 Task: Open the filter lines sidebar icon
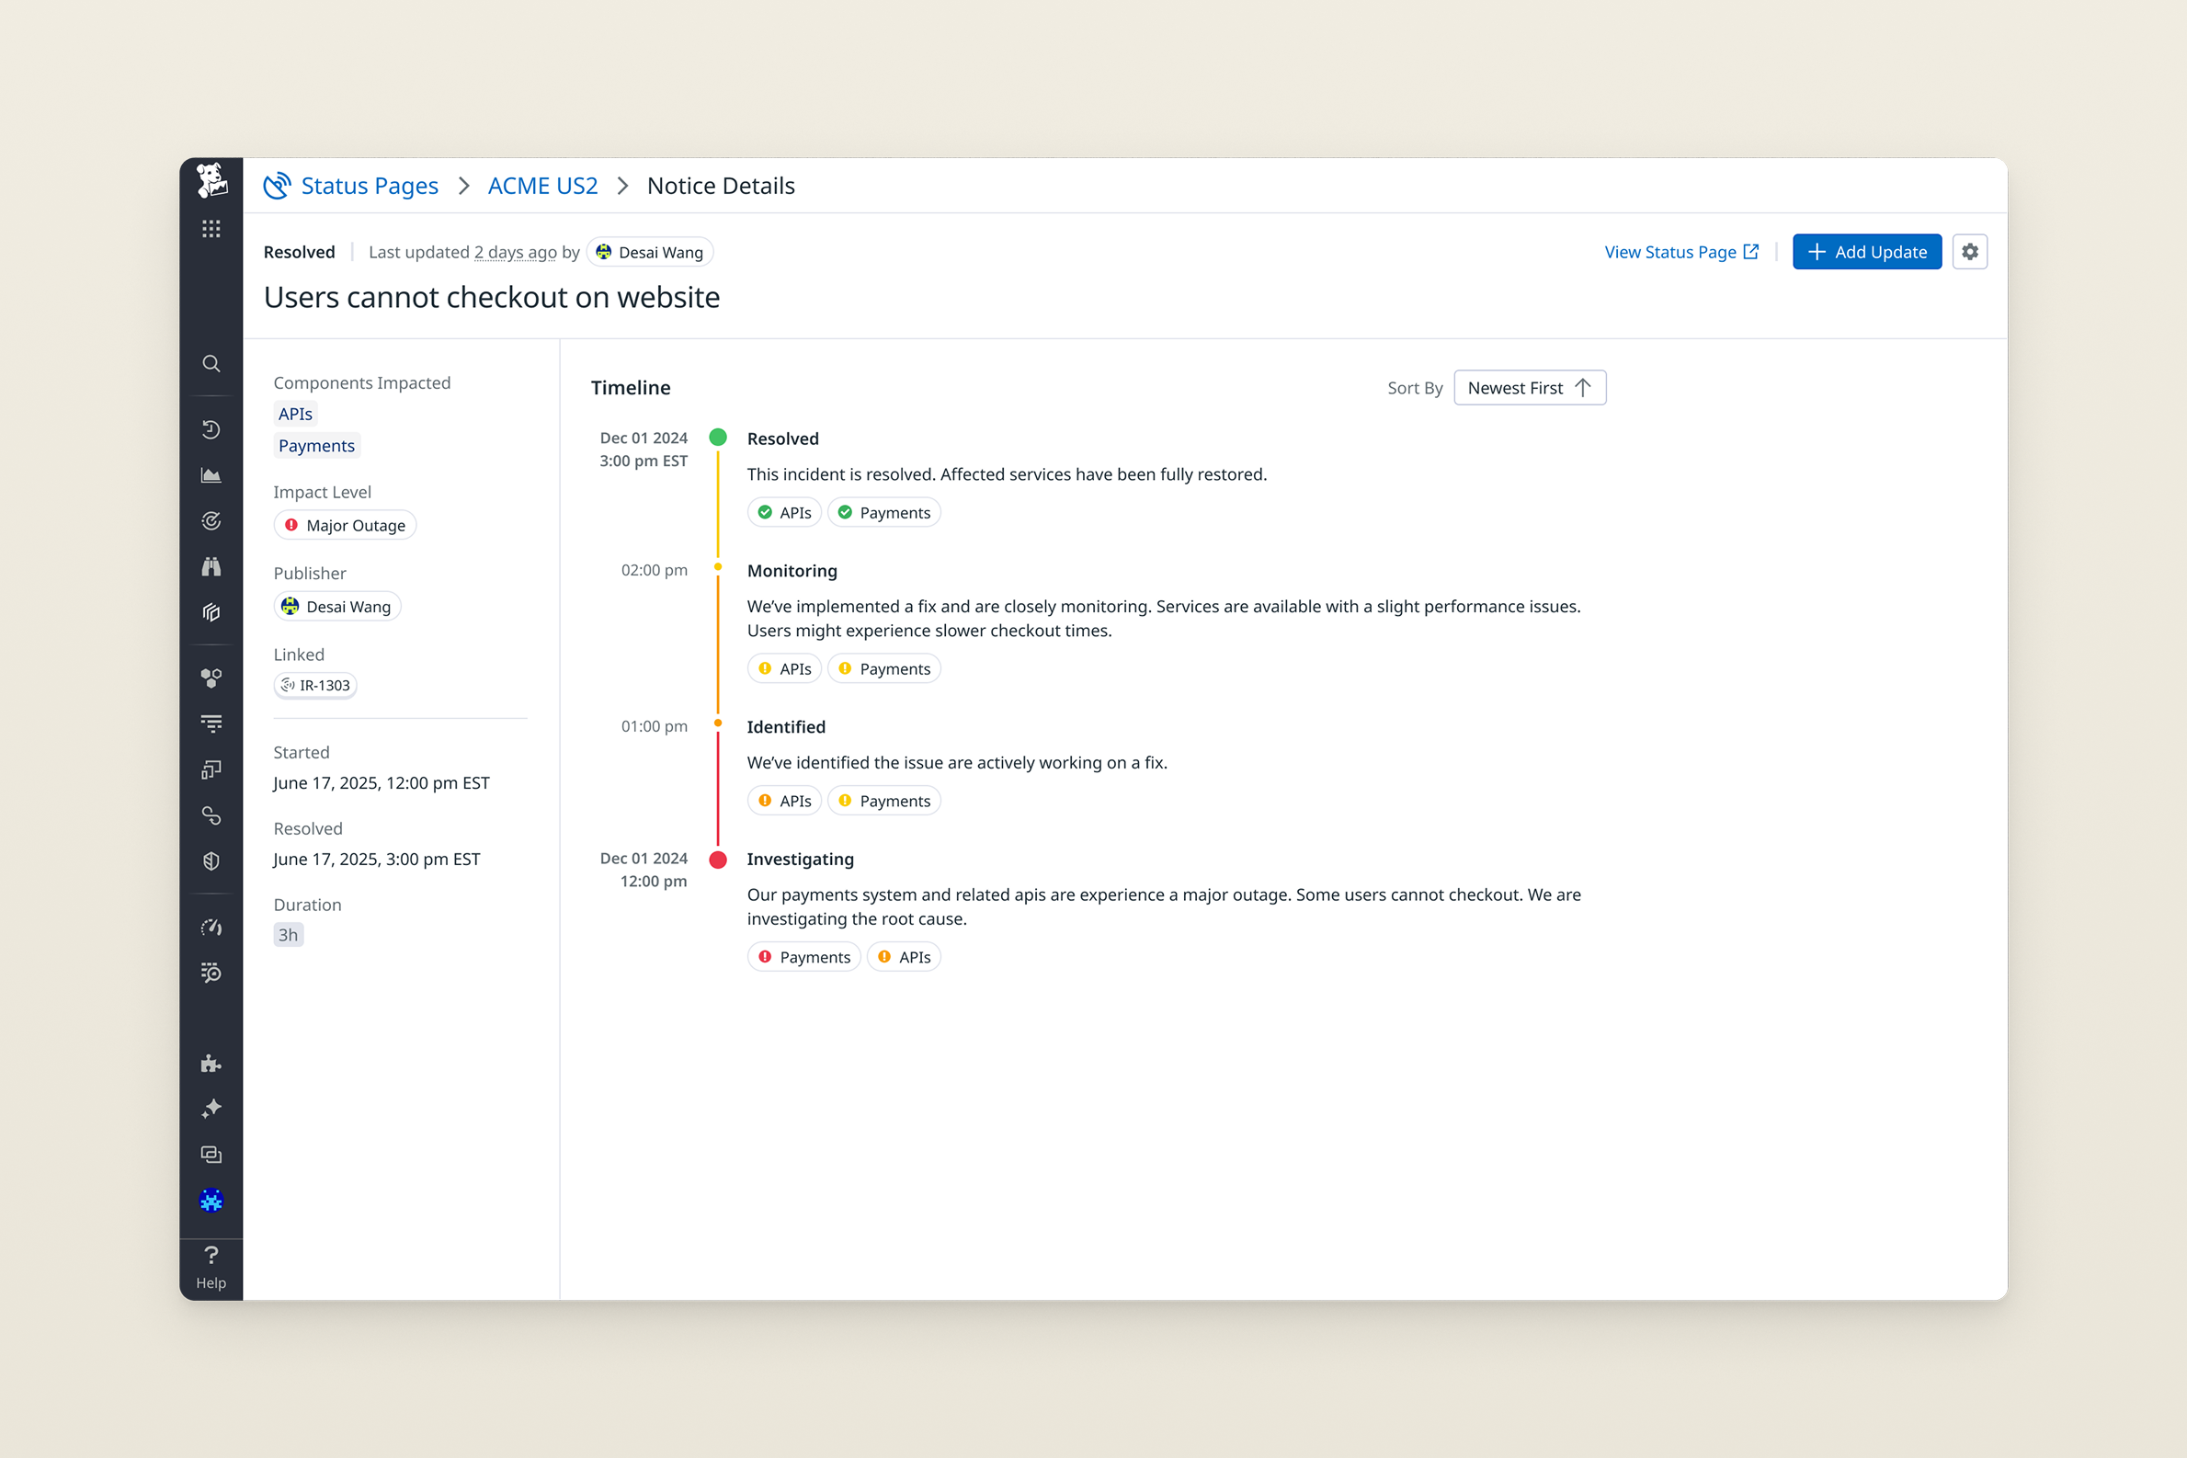coord(211,723)
